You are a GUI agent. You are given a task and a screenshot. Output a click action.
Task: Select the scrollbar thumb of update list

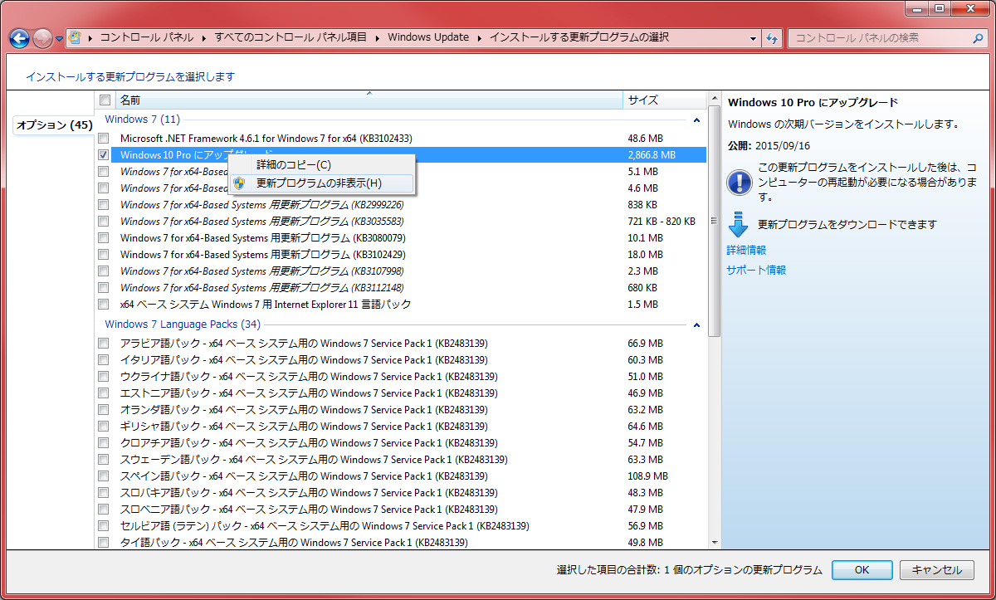tap(714, 221)
